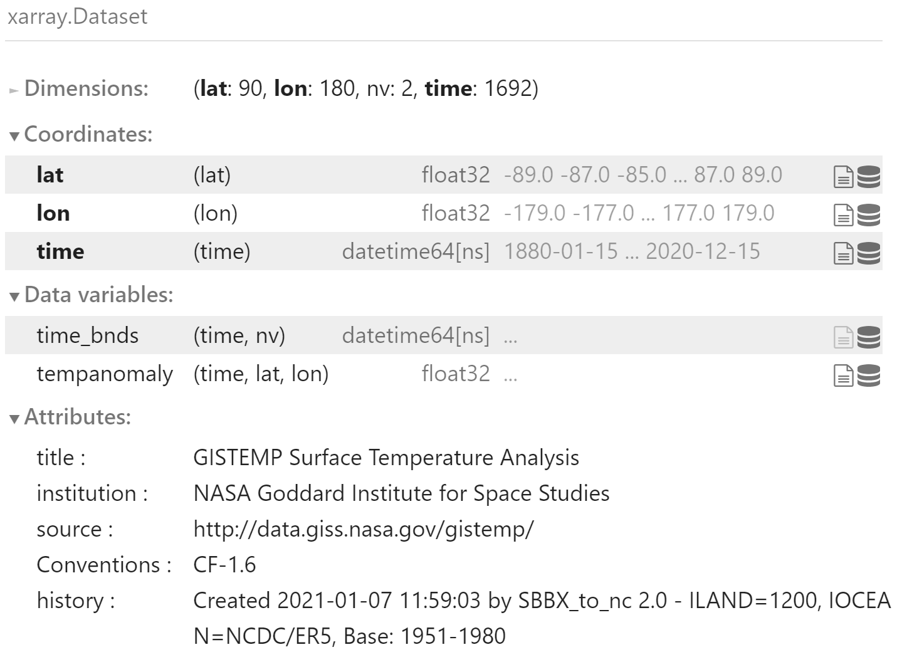Click the time_bnds attributes icon
Viewport: 902px width, 662px height.
[843, 337]
